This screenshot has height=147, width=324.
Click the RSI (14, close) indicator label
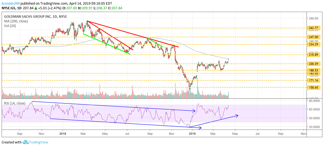15,103
